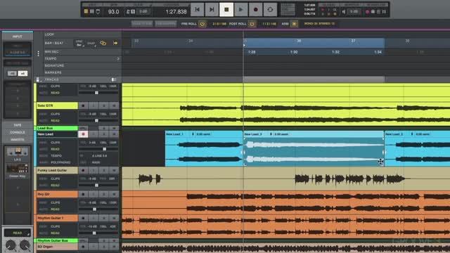
Task: Record-arm the Solo GTR track
Action: tap(83, 105)
